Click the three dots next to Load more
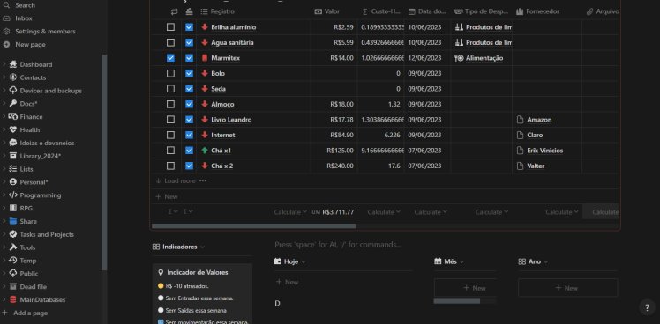The width and height of the screenshot is (660, 324). point(203,180)
